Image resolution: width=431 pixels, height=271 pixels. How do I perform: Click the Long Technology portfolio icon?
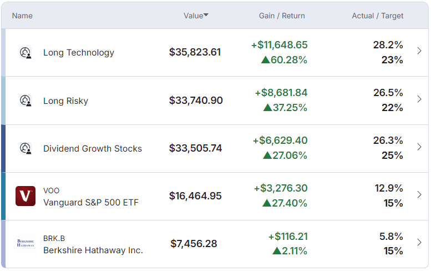(x=25, y=53)
